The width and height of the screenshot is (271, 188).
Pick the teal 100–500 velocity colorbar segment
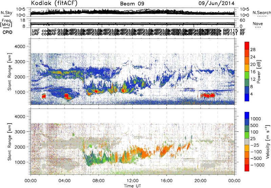pos(247,129)
